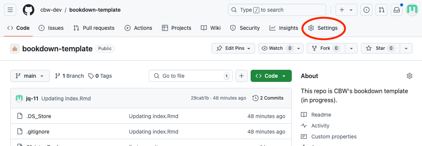Star the repository
Screen dimensions: 422x146
click(380, 48)
